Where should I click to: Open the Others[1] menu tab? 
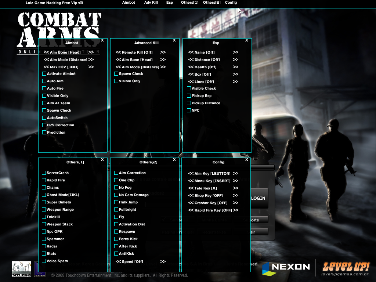(190, 3)
